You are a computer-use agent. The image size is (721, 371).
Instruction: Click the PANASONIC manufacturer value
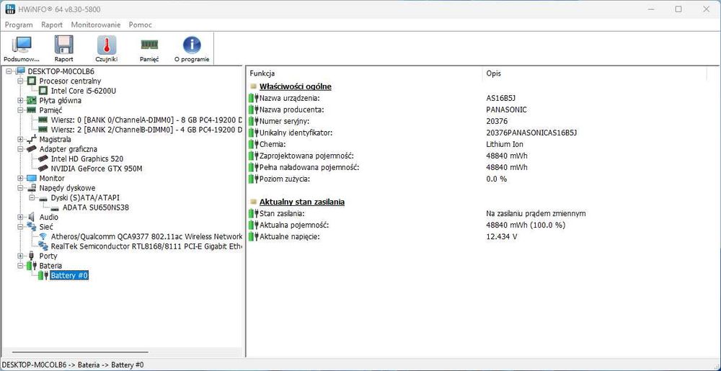[x=506, y=109]
